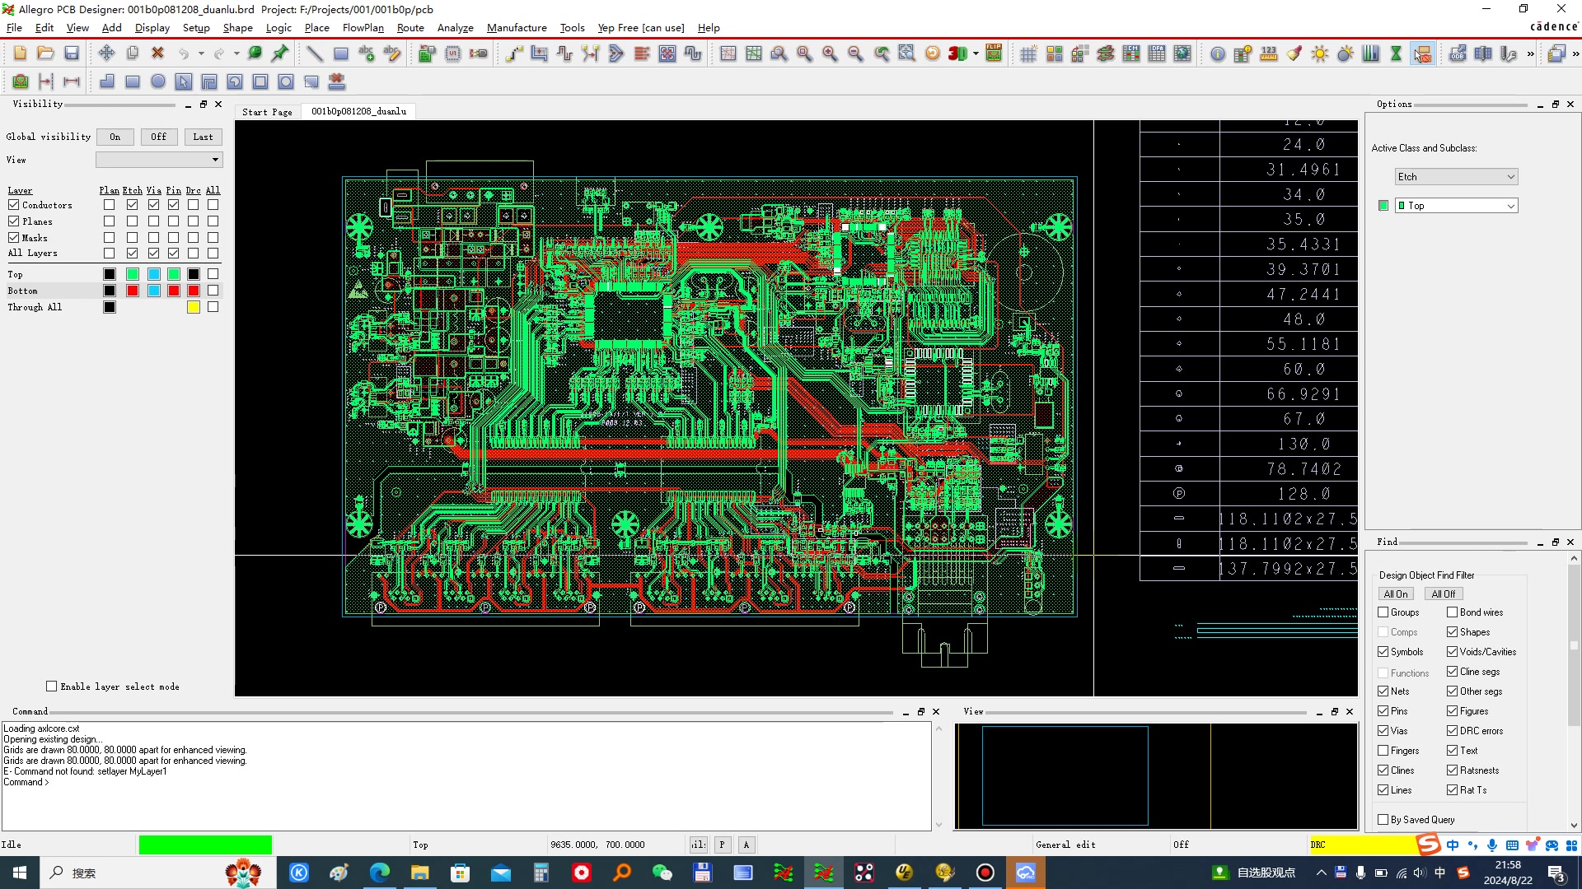Screen dimensions: 1582x889
Task: Click the All Off find filter button
Action: [x=1443, y=594]
